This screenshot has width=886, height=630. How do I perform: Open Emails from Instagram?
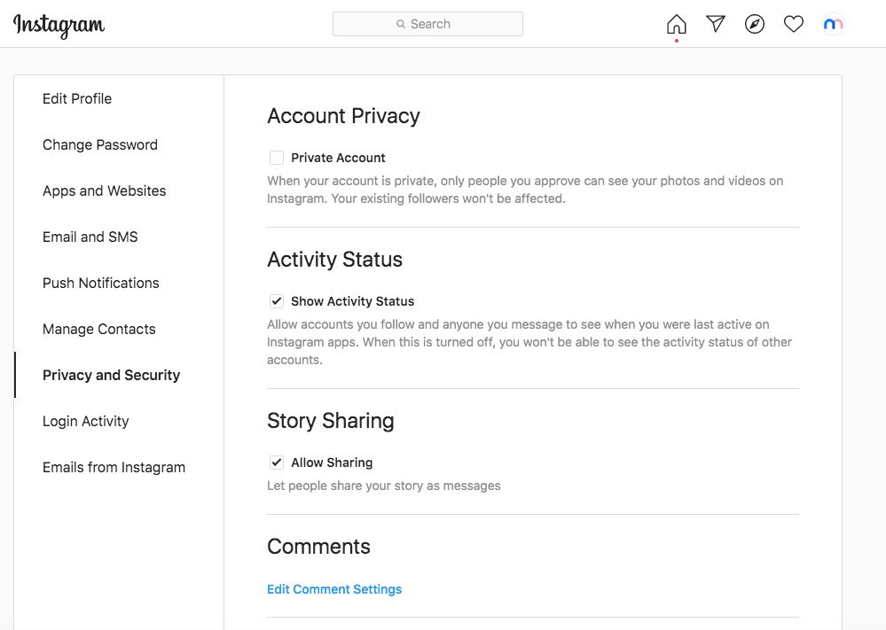(114, 468)
